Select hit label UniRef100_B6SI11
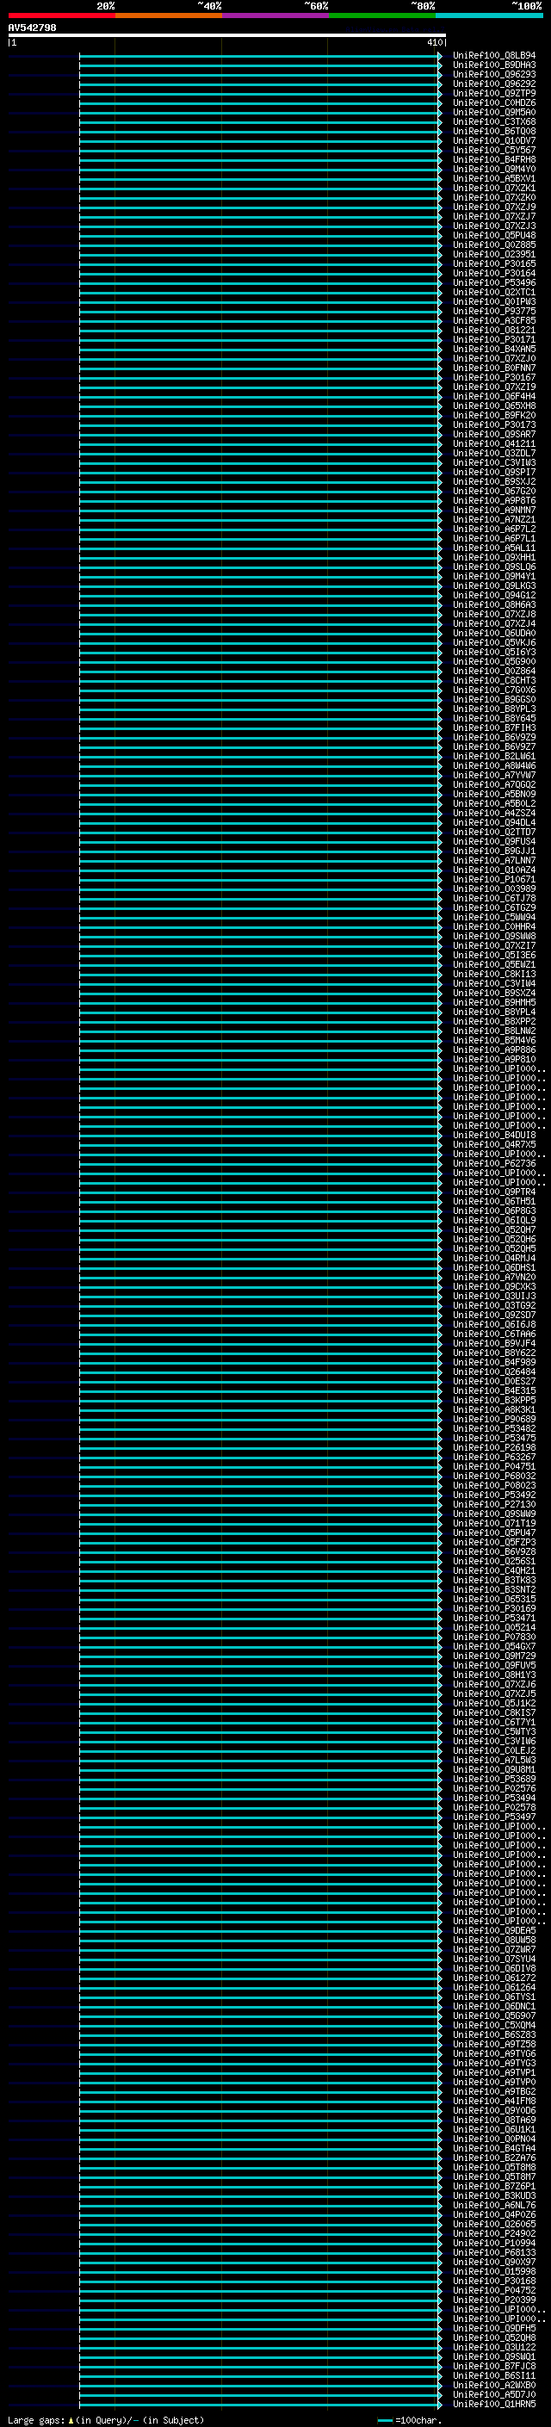Viewport: 551px width, 2427px height. point(493,2375)
